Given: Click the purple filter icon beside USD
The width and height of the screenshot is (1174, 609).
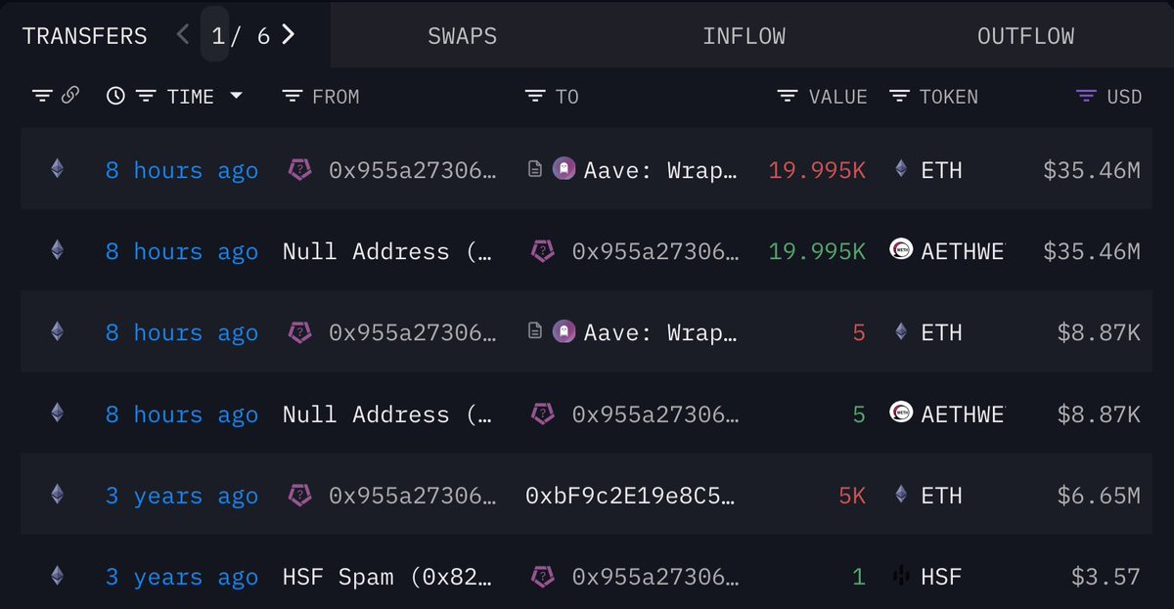Looking at the screenshot, I should pyautogui.click(x=1086, y=96).
